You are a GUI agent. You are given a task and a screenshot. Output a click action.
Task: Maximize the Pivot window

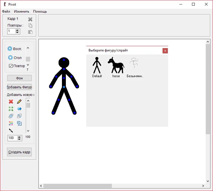coord(193,4)
